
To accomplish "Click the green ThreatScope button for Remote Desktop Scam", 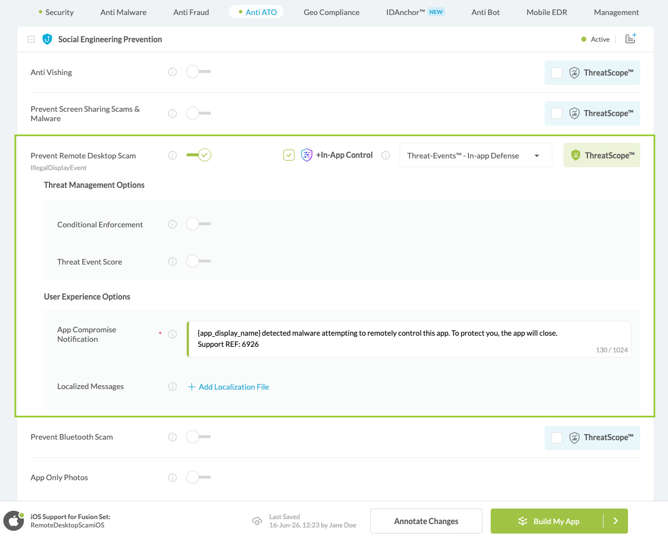I will (x=602, y=156).
